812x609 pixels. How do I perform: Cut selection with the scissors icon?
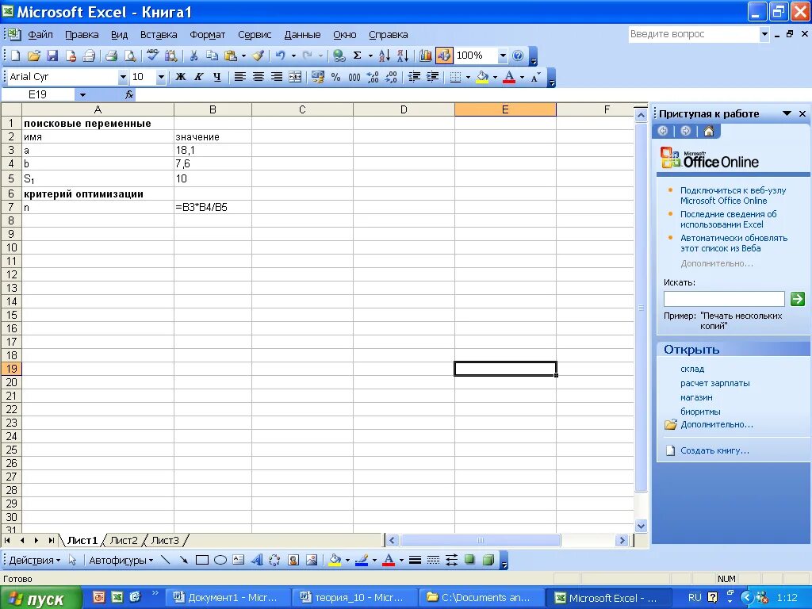pos(193,56)
